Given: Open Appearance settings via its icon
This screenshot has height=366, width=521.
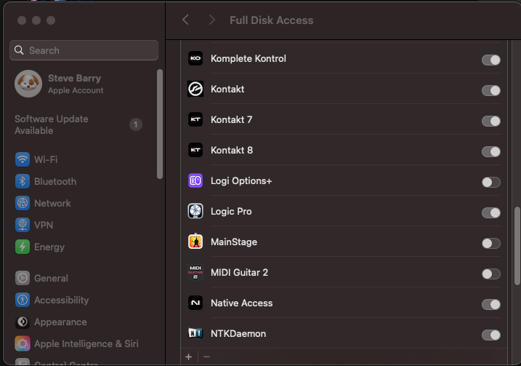Looking at the screenshot, I should click(x=23, y=322).
